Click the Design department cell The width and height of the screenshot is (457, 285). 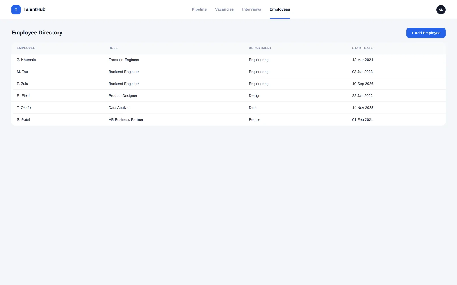pyautogui.click(x=254, y=96)
